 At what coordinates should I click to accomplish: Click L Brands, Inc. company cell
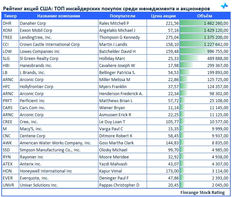(x=59, y=72)
